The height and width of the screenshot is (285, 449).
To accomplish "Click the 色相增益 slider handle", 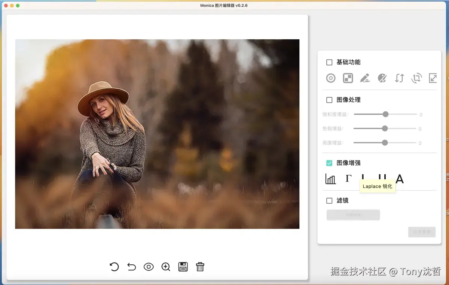I will coord(385,128).
